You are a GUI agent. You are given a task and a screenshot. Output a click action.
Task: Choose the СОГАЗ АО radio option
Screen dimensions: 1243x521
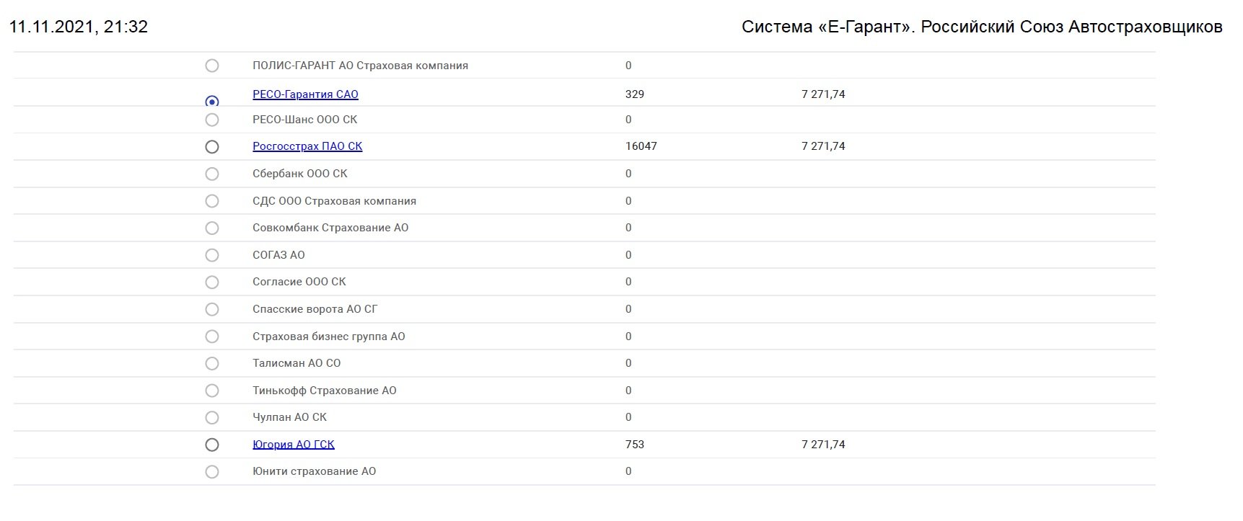click(x=211, y=255)
